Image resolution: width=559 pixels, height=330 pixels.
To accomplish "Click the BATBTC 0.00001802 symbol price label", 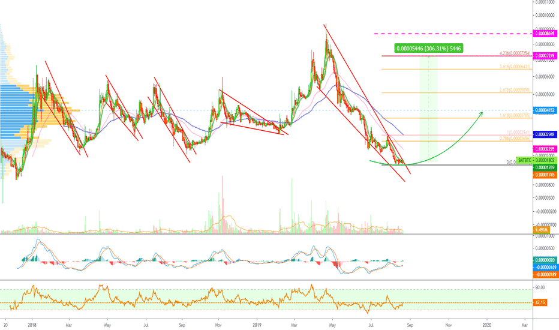I will point(536,161).
